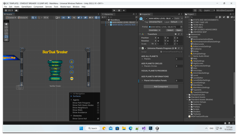
Task: Uncheck Show Carve Hull option
Action: point(98,119)
